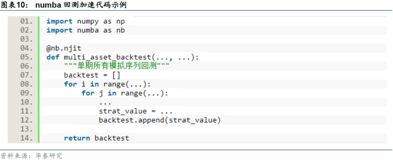Click the "return backtest" statement
This screenshot has height=160, width=393.
[x=96, y=138]
